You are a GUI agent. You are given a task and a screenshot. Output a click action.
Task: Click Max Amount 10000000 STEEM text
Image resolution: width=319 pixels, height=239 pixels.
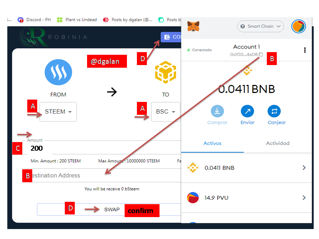129,161
